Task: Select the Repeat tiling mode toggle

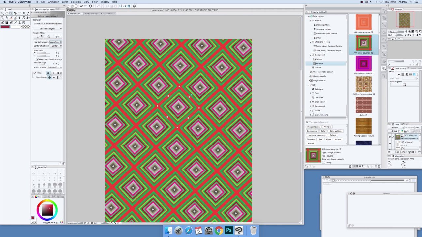Action: click(x=48, y=73)
